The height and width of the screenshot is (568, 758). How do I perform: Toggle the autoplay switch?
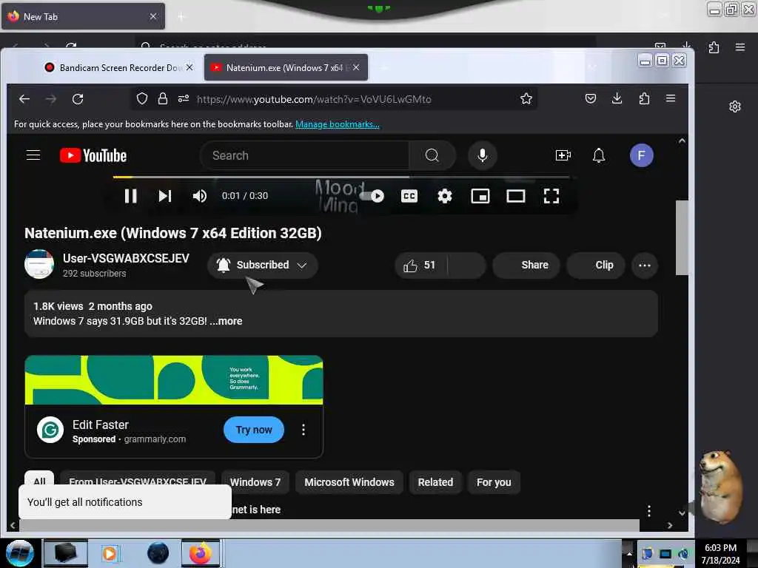372,195
